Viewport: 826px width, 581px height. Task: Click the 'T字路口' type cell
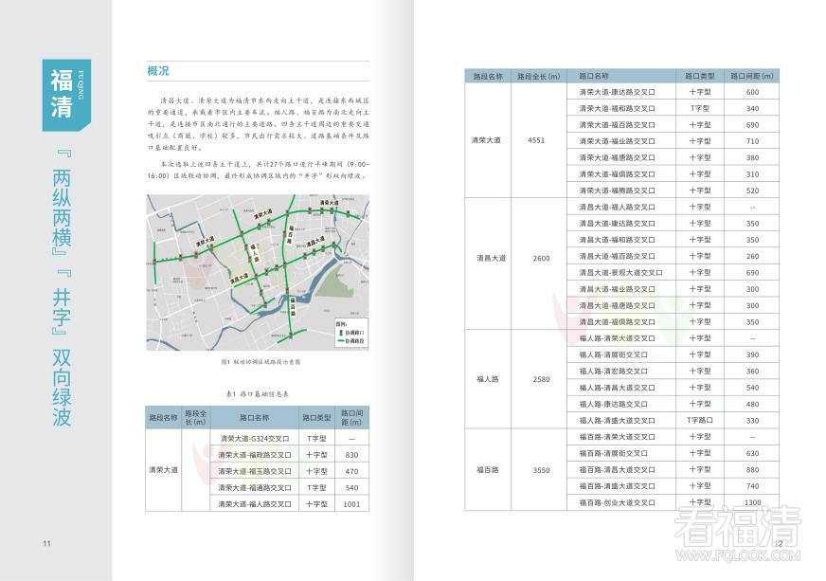(700, 421)
